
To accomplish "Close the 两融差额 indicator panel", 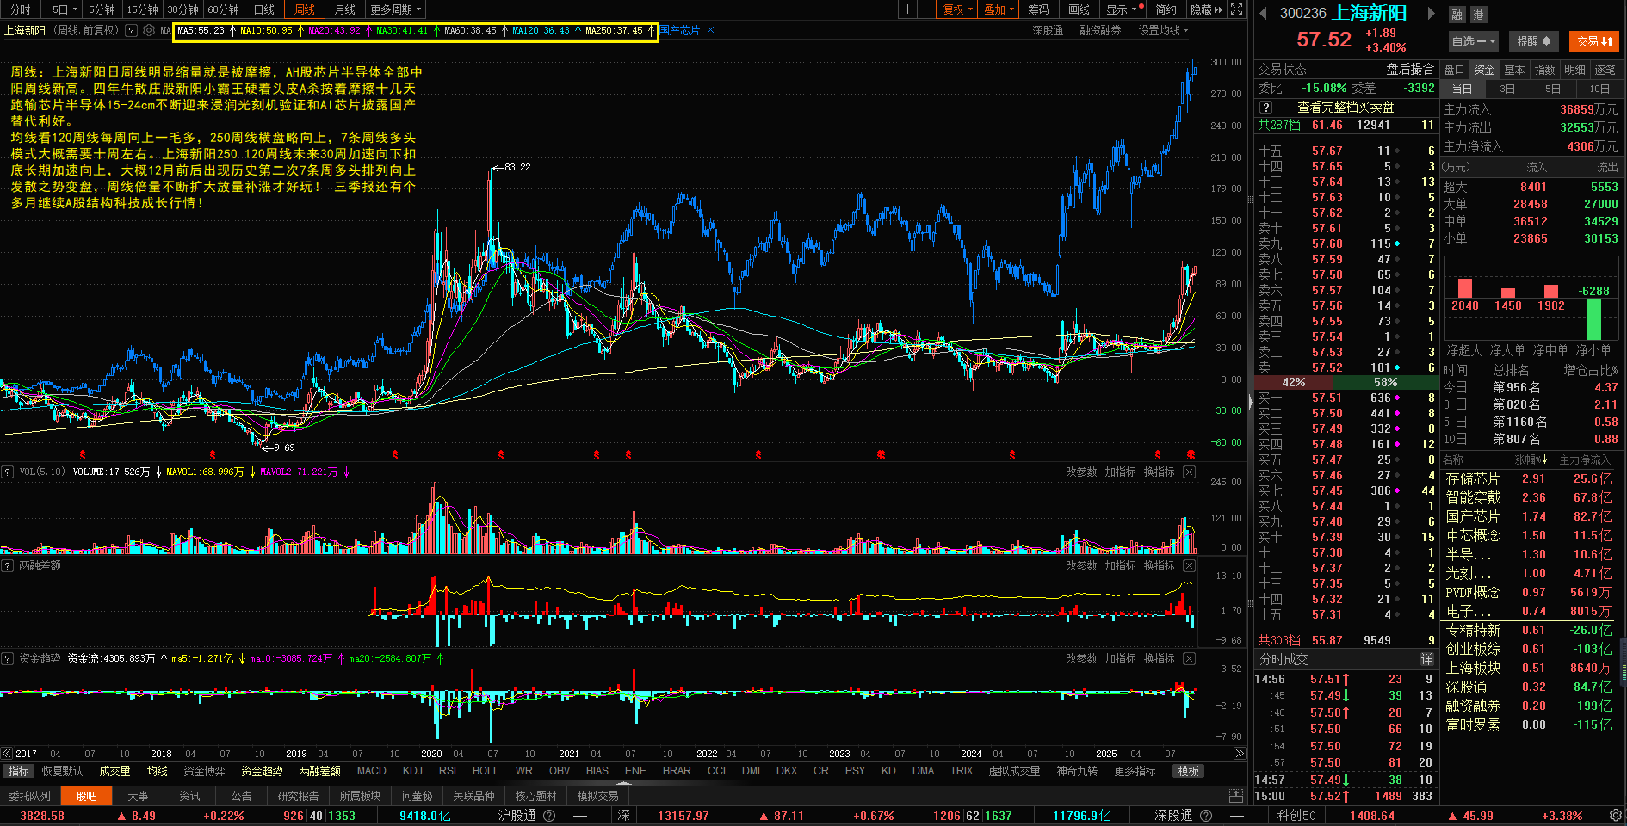I will [x=1189, y=565].
